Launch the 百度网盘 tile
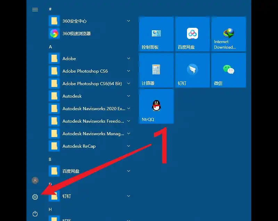This screenshot has width=278, height=221. 192,34
